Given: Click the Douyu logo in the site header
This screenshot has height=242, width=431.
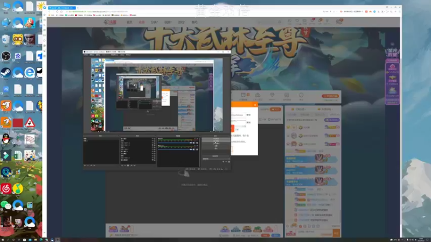Looking at the screenshot, I should point(110,22).
